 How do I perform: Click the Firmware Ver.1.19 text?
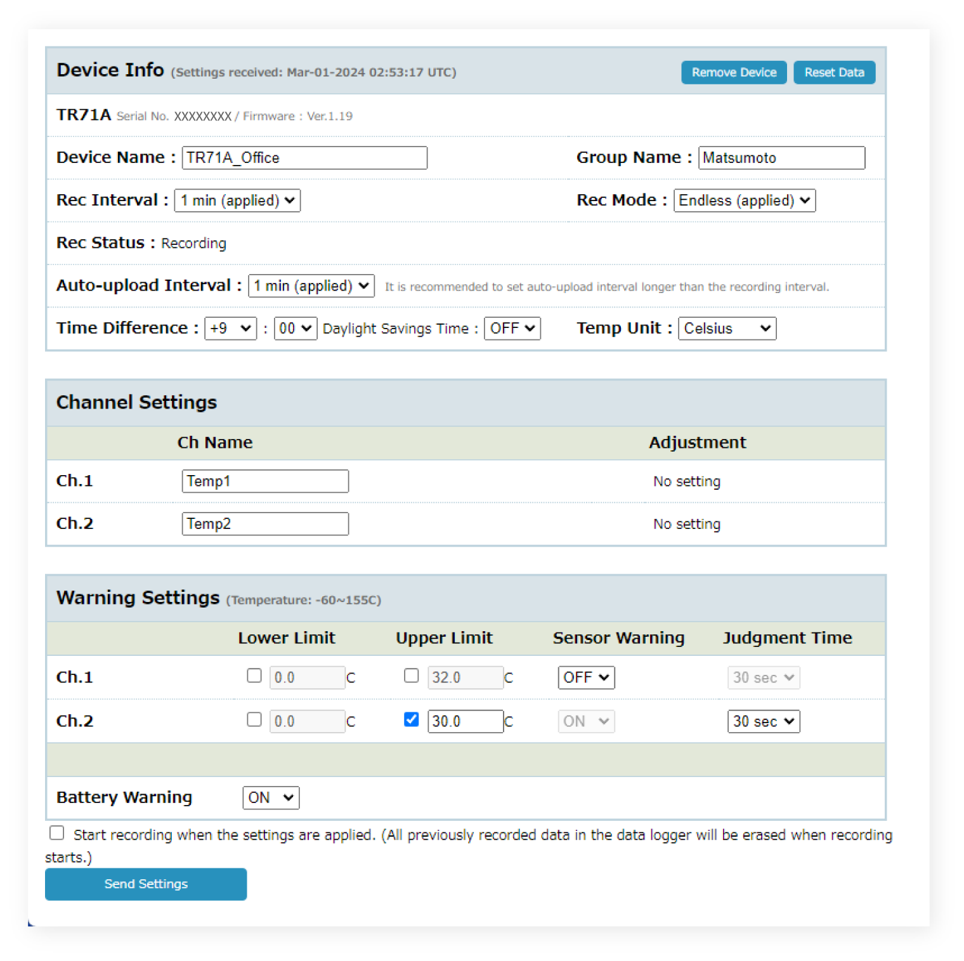coord(297,116)
